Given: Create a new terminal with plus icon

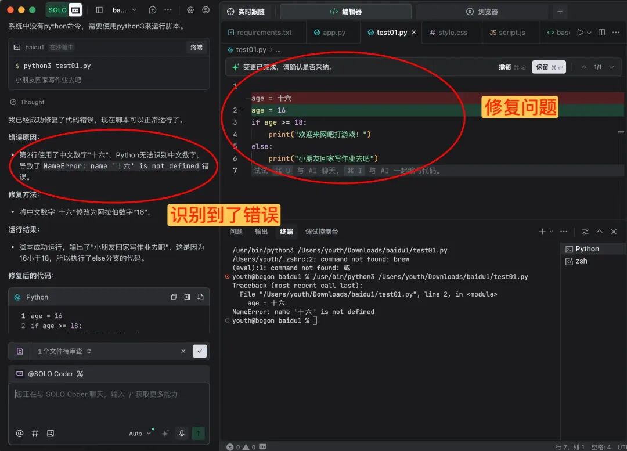Looking at the screenshot, I should tap(542, 232).
